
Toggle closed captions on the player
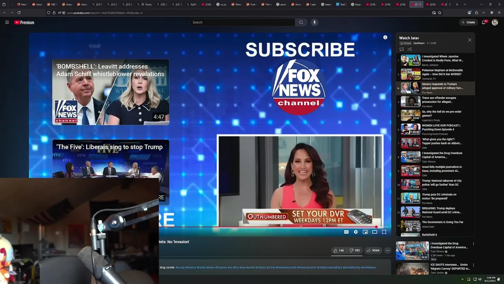tap(346, 232)
